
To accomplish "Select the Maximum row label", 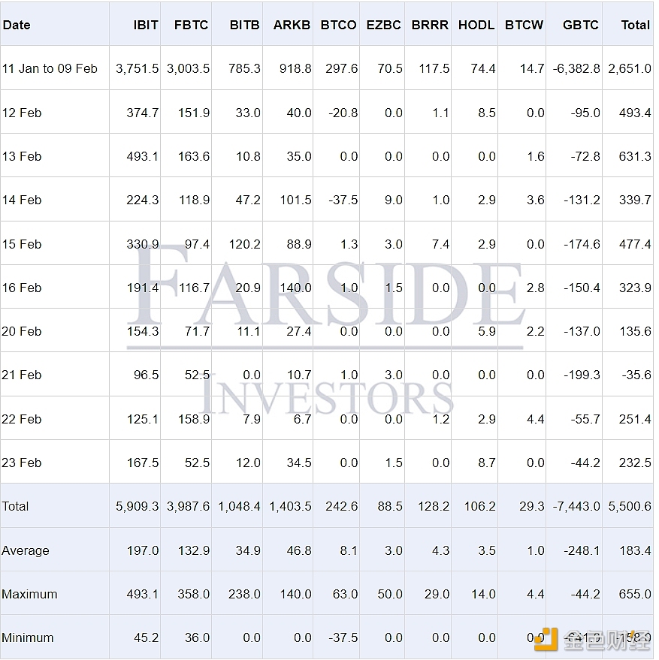I will click(x=29, y=594).
